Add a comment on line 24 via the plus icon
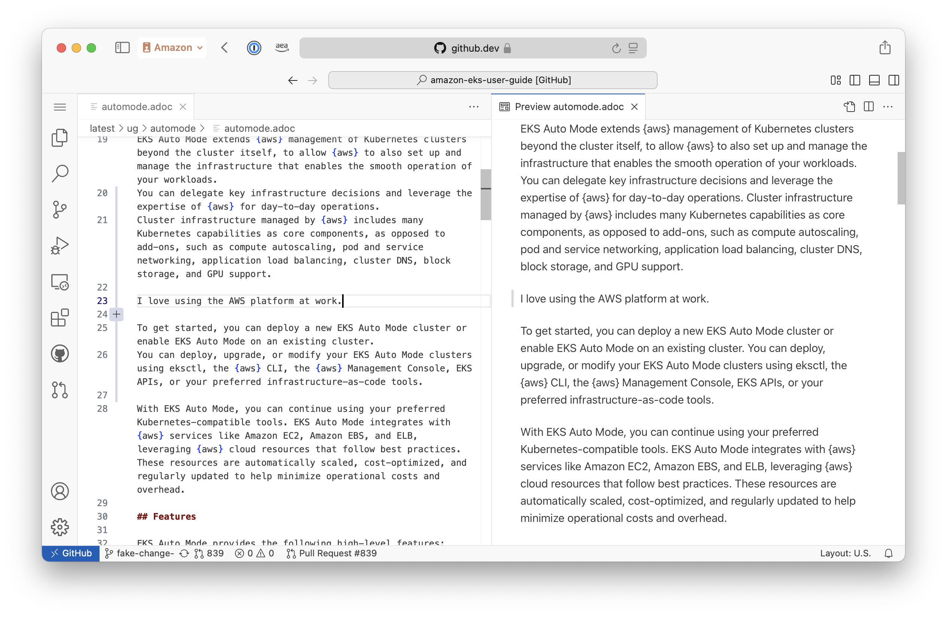 point(116,314)
